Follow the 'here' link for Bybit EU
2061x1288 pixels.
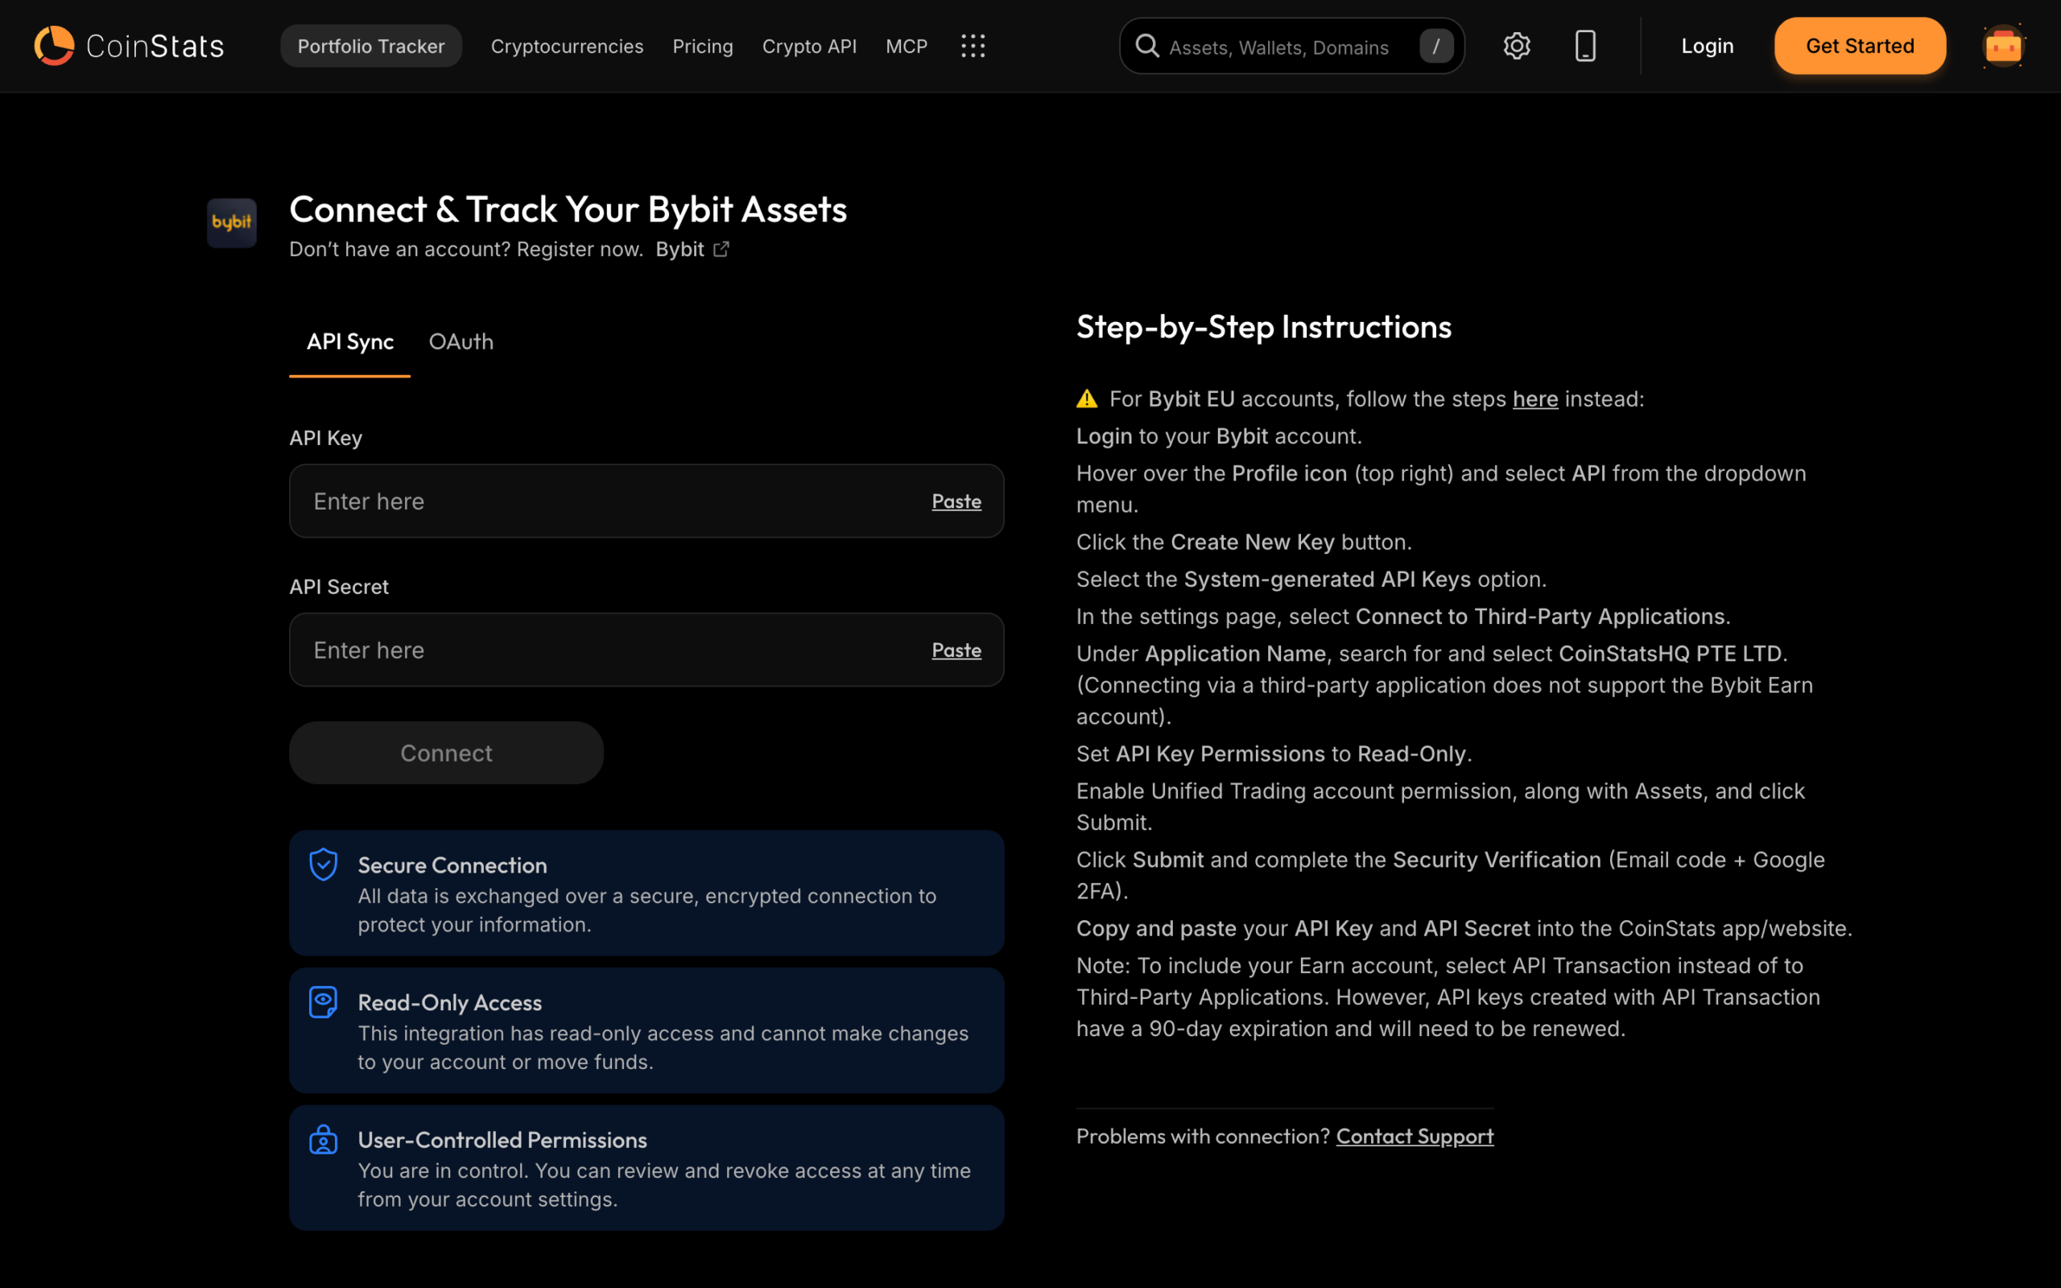pyautogui.click(x=1534, y=398)
